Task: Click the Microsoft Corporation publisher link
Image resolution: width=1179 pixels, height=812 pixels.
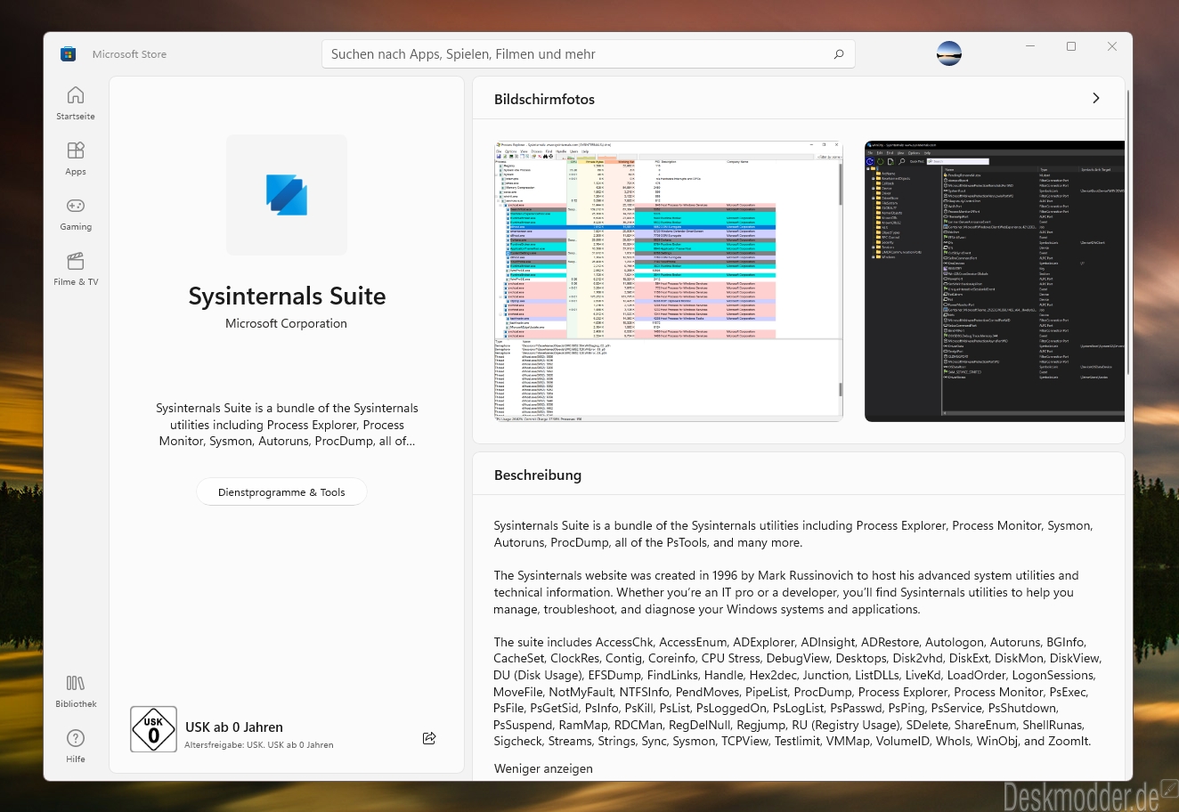Action: pos(286,324)
